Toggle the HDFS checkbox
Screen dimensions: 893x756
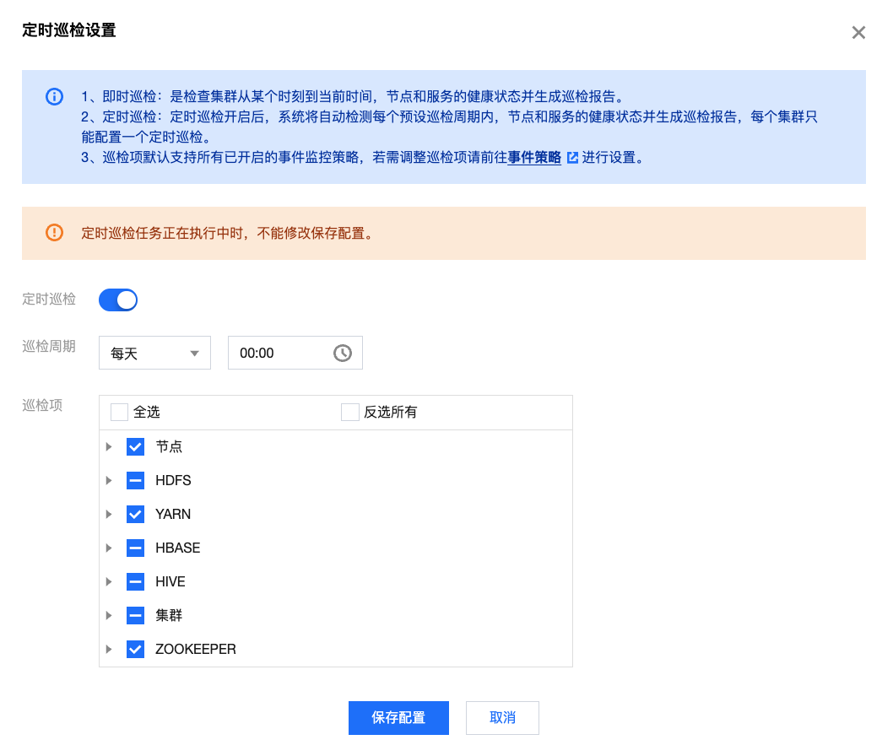pos(135,481)
